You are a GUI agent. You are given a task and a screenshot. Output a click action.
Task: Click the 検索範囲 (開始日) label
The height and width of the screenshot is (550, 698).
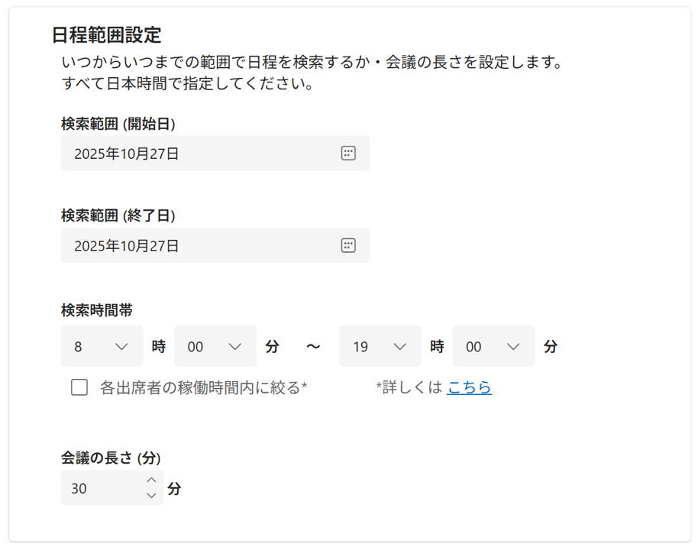(x=118, y=124)
